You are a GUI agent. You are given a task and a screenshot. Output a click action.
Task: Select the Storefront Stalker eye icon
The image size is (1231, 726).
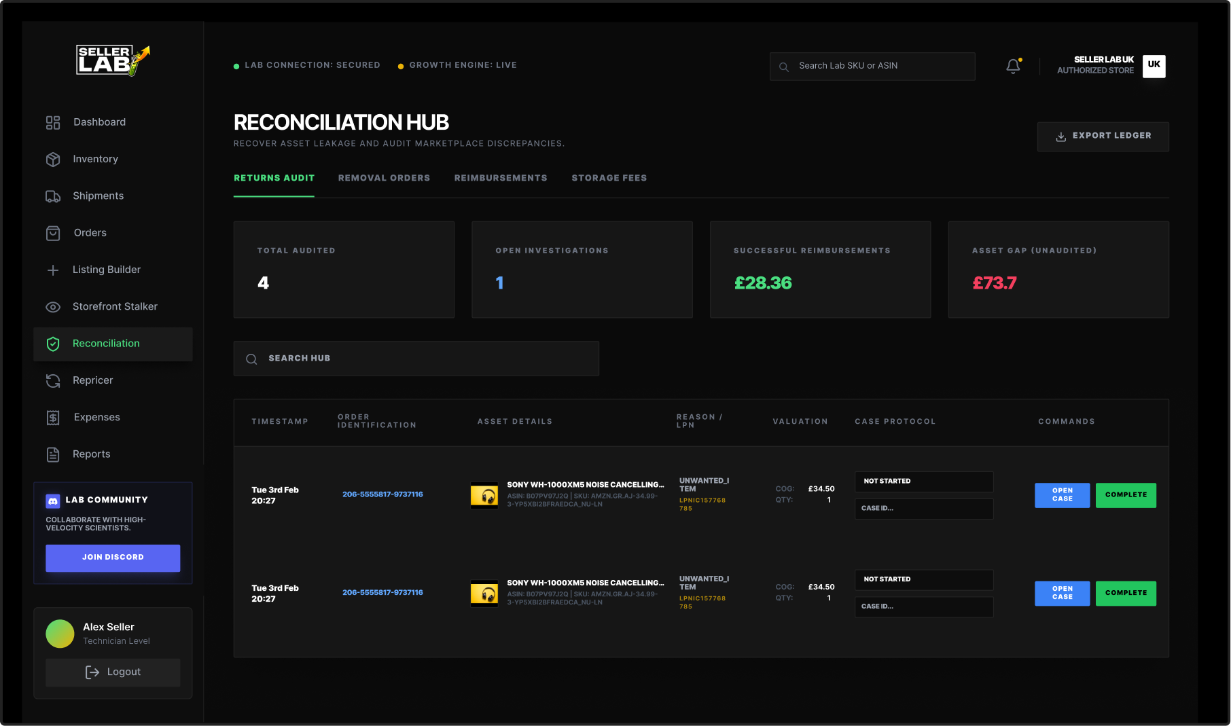click(53, 306)
